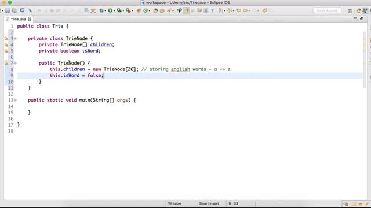This screenshot has height=208, width=371.
Task: Collapse the main method fold on line 13
Action: (15, 100)
